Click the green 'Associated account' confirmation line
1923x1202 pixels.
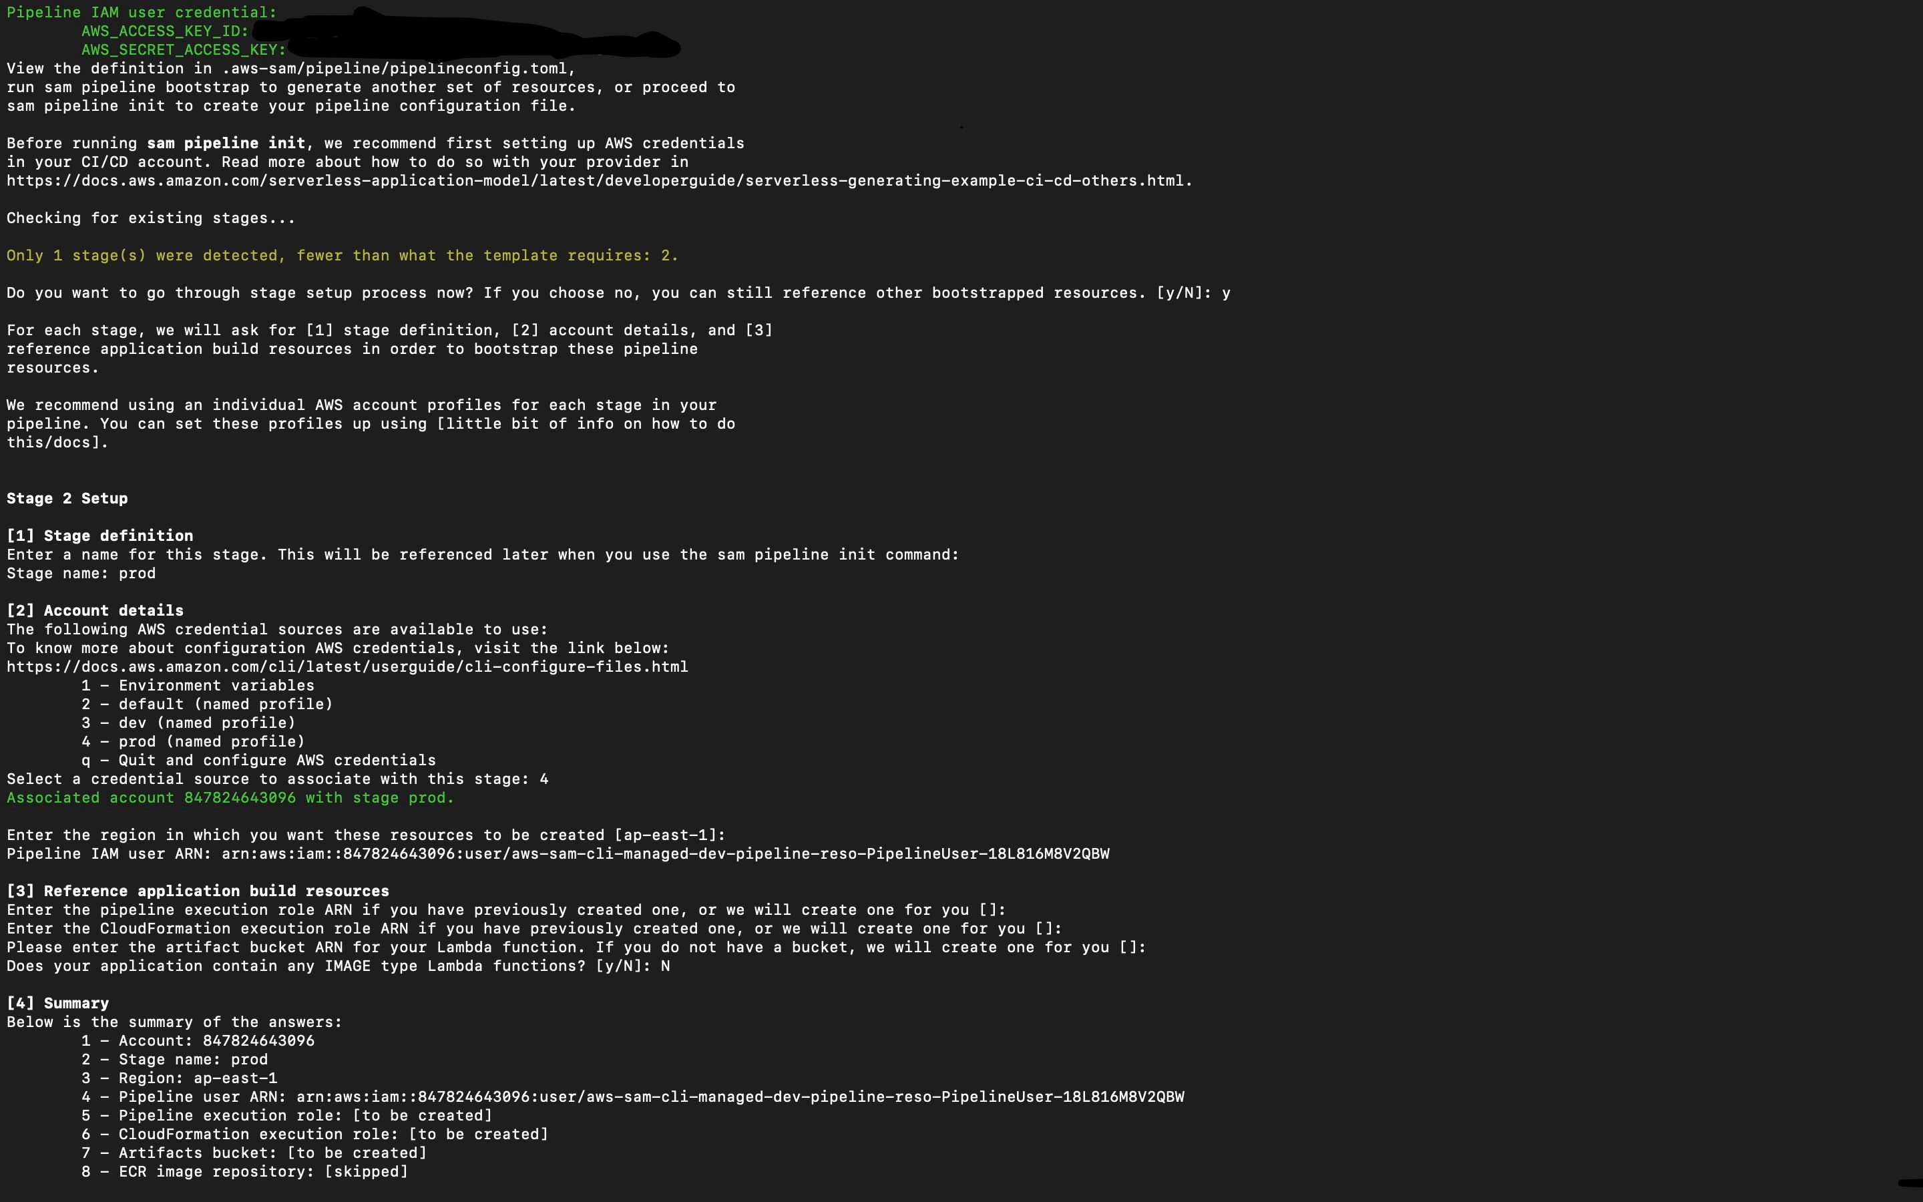(x=230, y=797)
